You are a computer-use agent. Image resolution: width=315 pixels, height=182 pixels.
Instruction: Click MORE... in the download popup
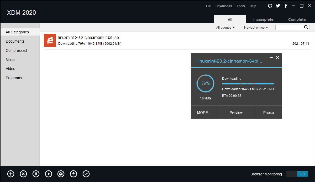click(x=204, y=113)
